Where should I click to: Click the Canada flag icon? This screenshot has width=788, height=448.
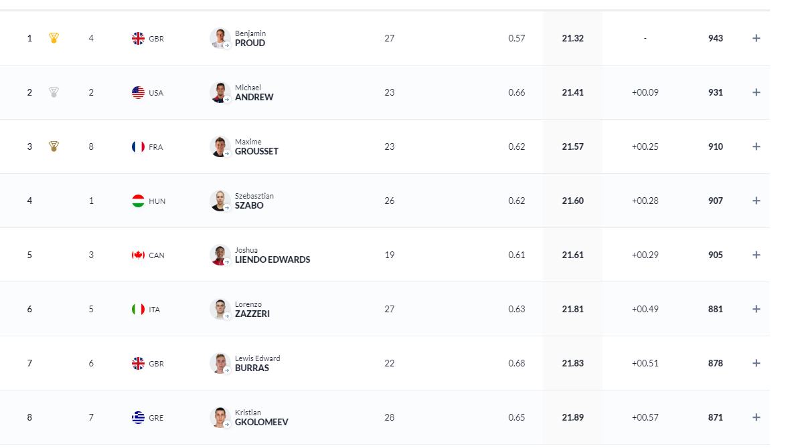tap(138, 255)
